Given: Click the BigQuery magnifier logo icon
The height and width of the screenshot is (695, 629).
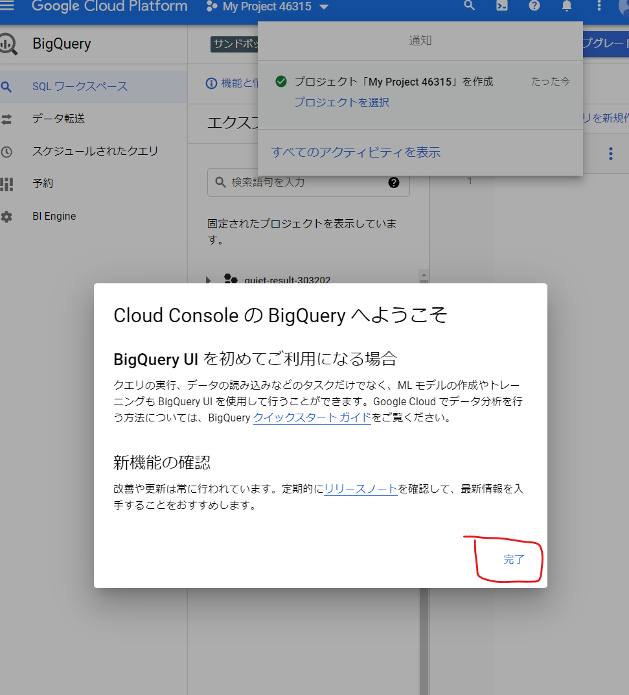Looking at the screenshot, I should [x=7, y=43].
